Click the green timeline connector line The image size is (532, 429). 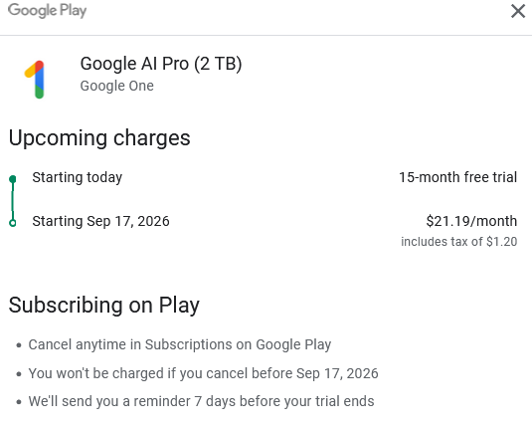coord(13,201)
